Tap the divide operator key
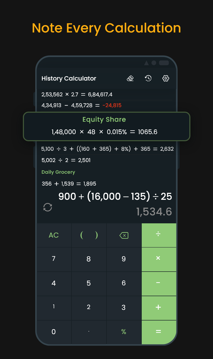The image size is (213, 359). [x=159, y=235]
